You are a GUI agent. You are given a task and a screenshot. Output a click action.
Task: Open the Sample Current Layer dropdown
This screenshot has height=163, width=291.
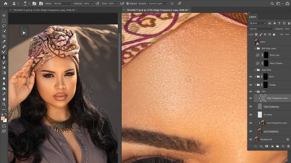pyautogui.click(x=158, y=4)
